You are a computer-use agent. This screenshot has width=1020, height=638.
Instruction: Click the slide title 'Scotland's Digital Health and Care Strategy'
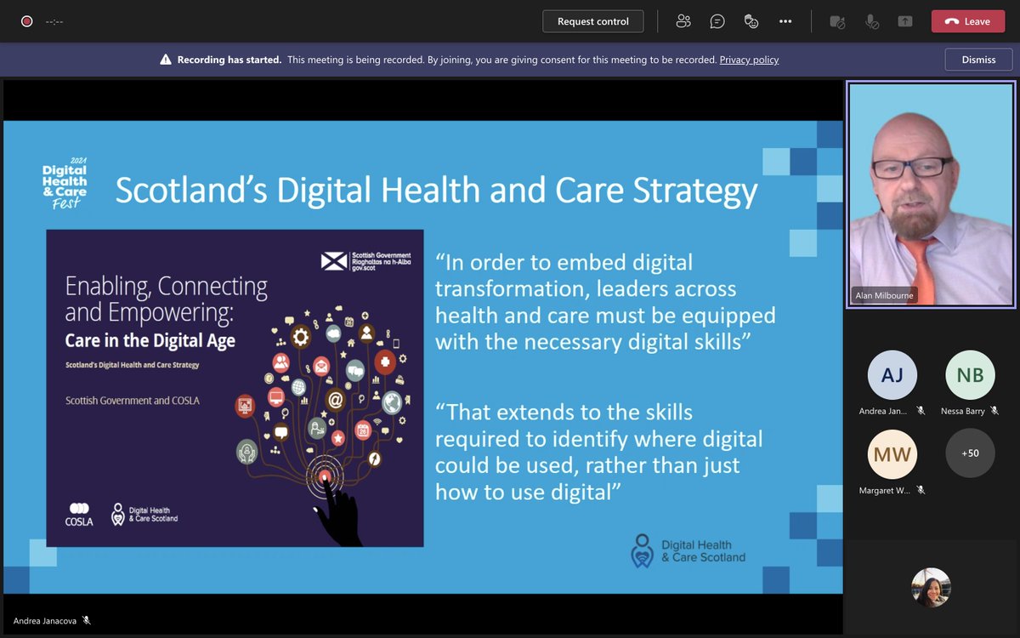(x=436, y=190)
